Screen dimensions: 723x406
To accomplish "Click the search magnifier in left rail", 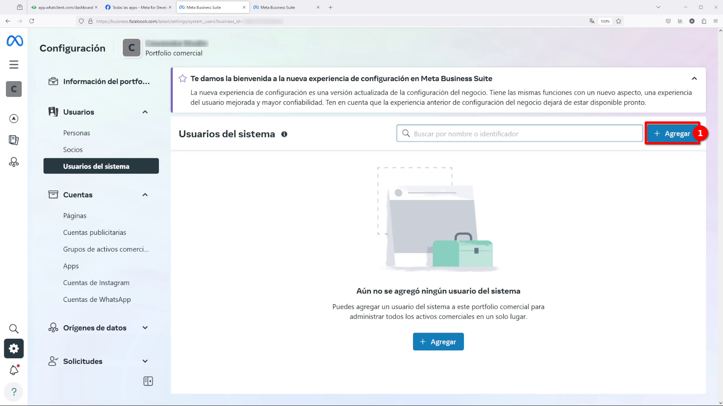I will 14,329.
